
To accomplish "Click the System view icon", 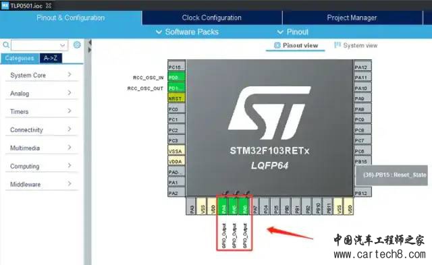I will (x=337, y=45).
